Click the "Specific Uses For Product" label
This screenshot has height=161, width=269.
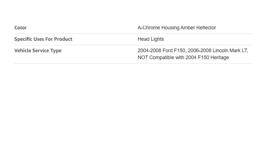point(43,39)
